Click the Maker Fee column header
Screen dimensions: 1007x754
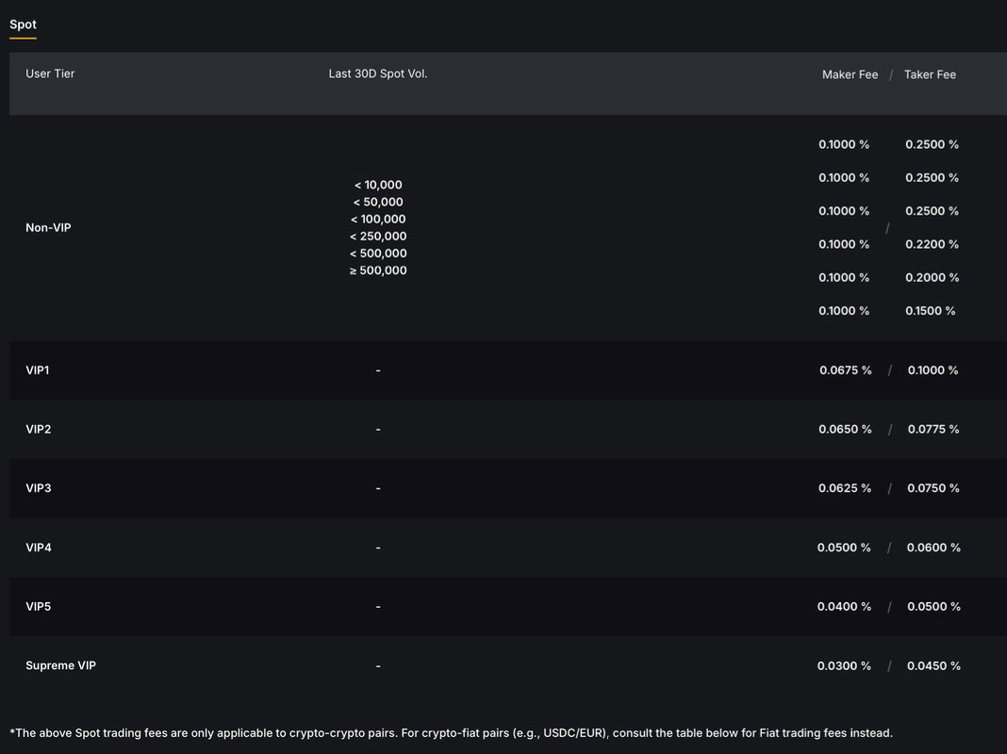pyautogui.click(x=850, y=74)
